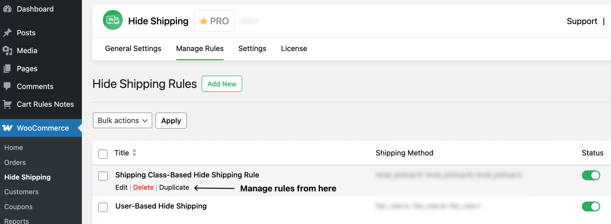This screenshot has width=611, height=224.
Task: Enable bulk selection with the header checkbox
Action: pyautogui.click(x=103, y=154)
